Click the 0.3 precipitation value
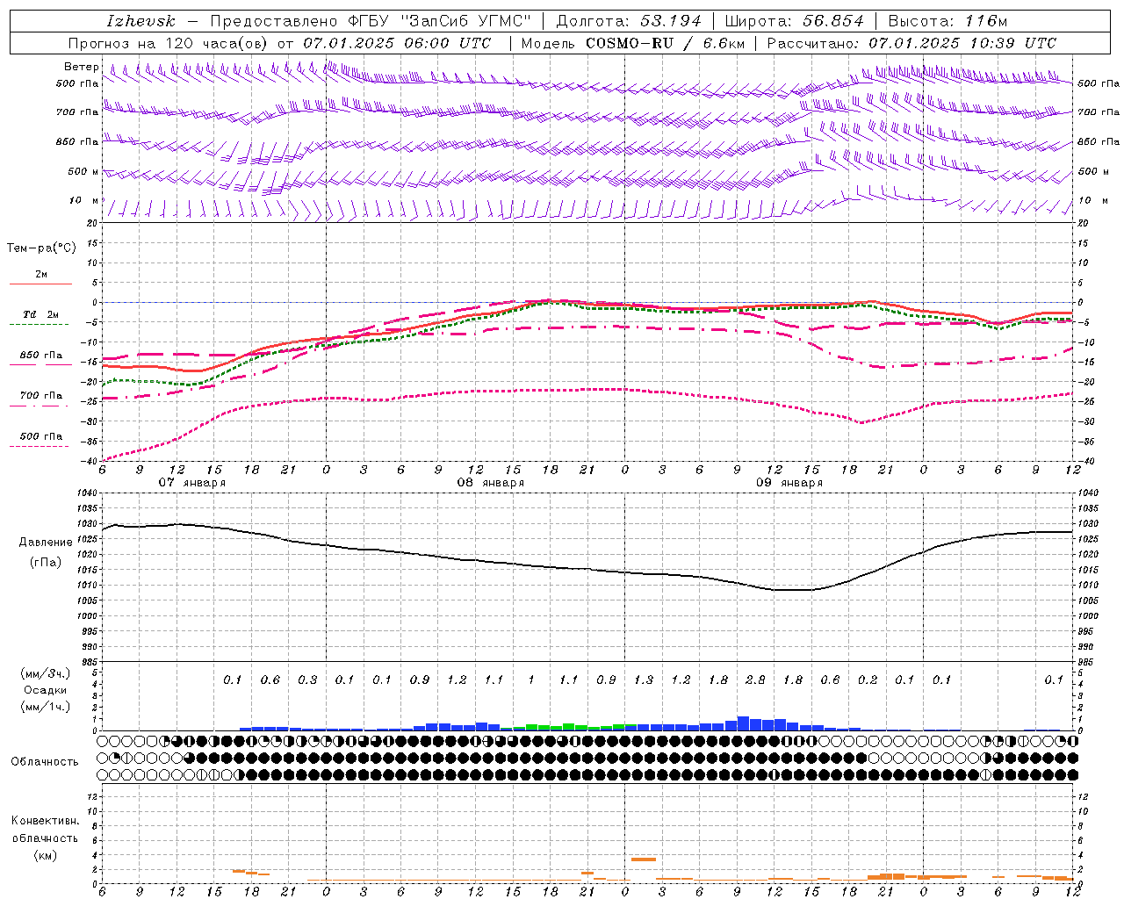 pos(307,680)
